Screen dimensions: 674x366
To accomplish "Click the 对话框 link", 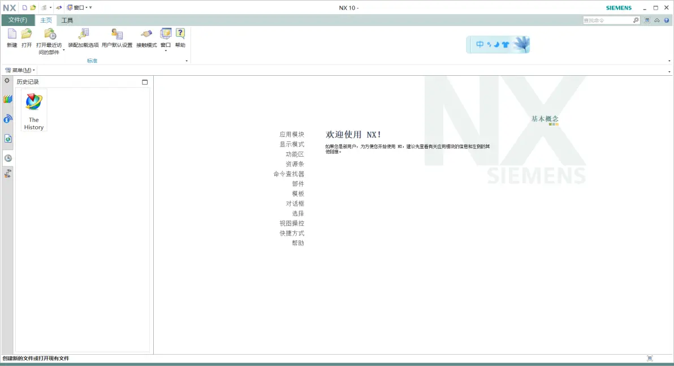I will point(295,204).
